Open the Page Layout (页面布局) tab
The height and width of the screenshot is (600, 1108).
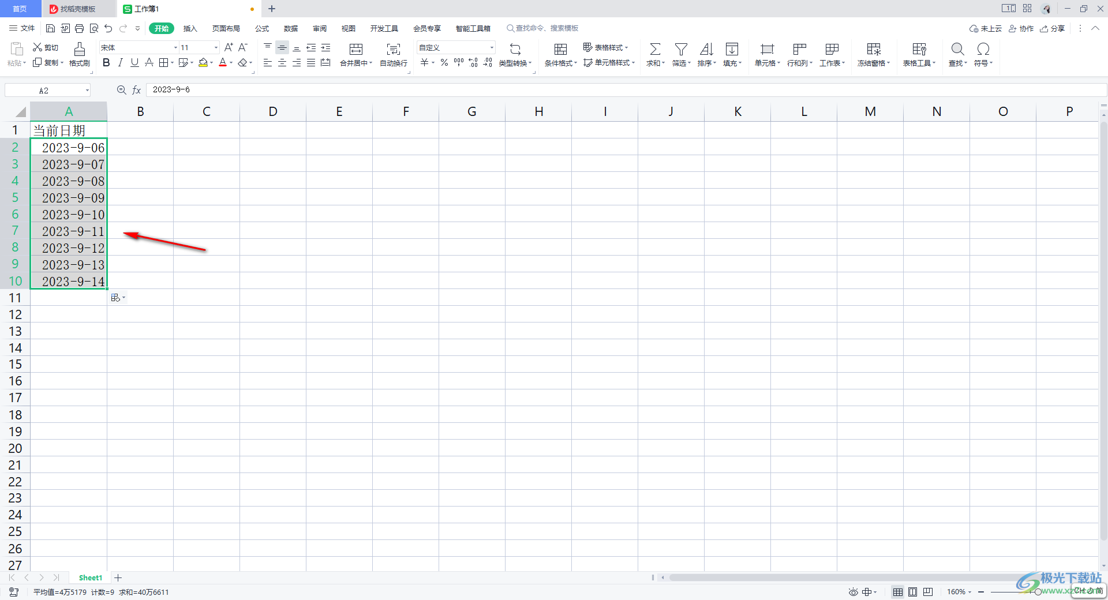click(226, 28)
